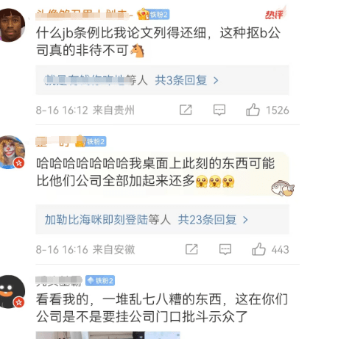This screenshot has width=338, height=339.
Task: Tap the fish sticker on the second comment
Action: point(283,188)
